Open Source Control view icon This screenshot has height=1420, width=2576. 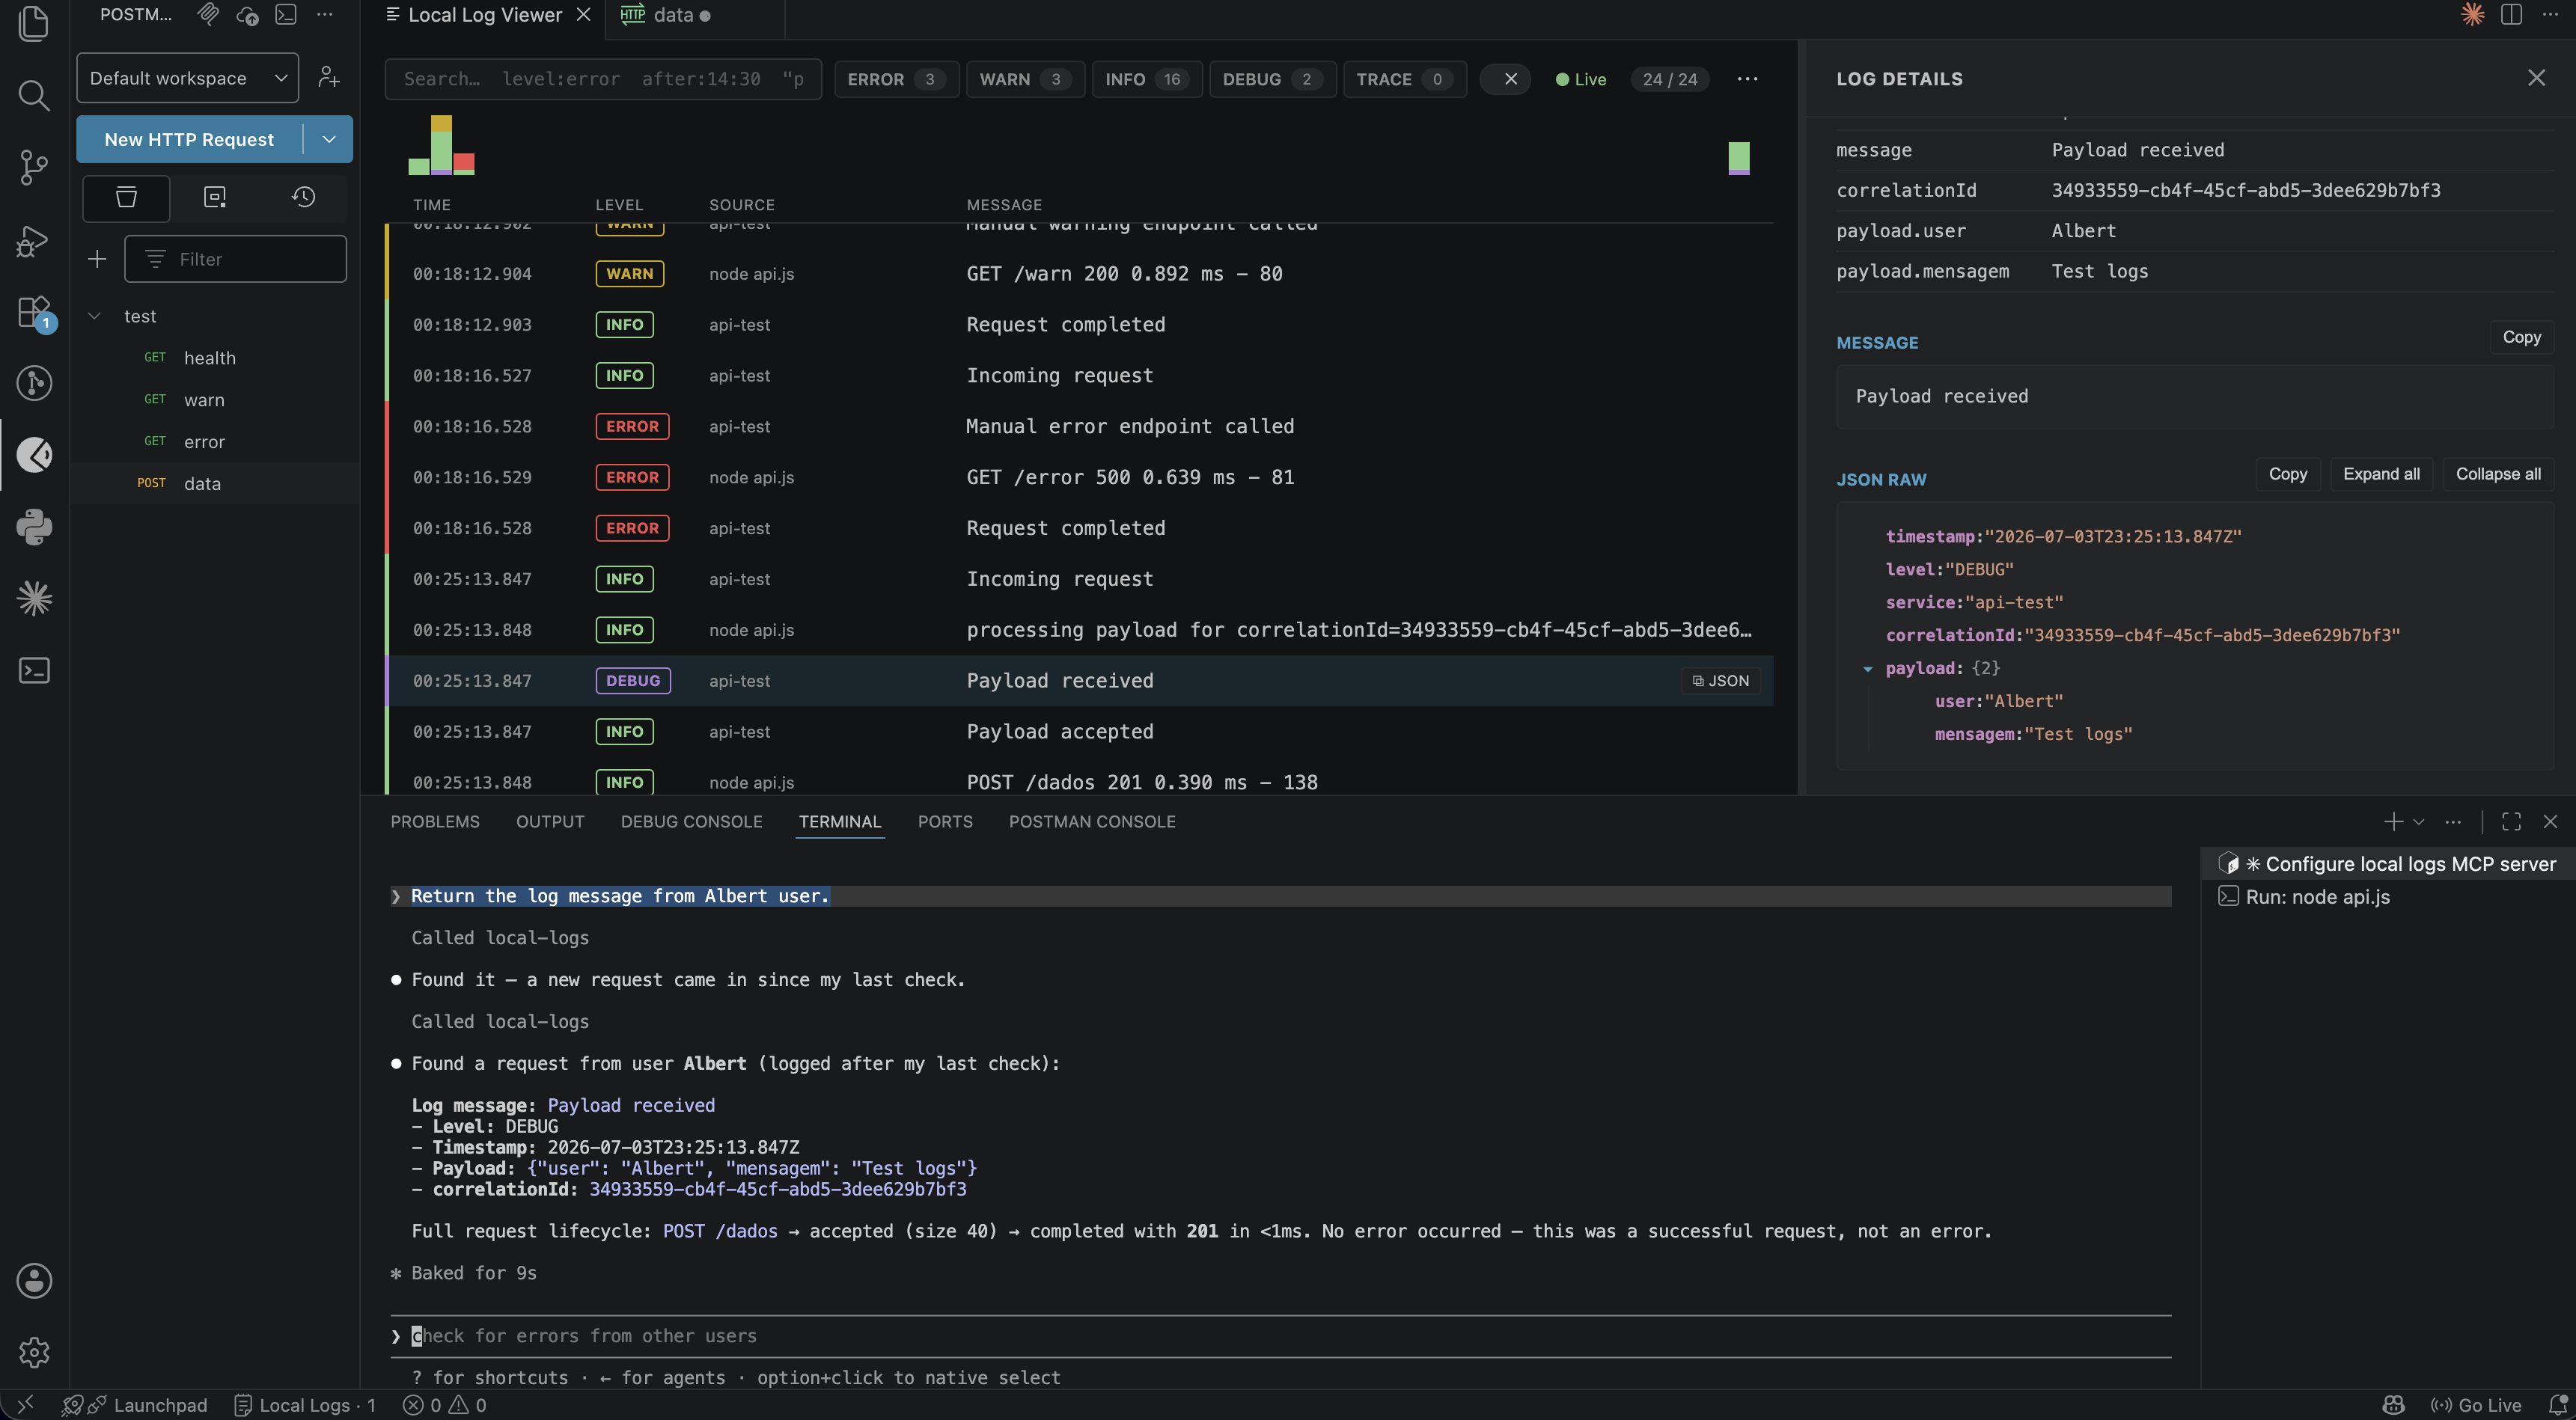coord(34,167)
